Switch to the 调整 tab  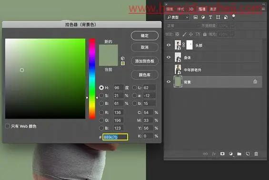tap(169, 9)
